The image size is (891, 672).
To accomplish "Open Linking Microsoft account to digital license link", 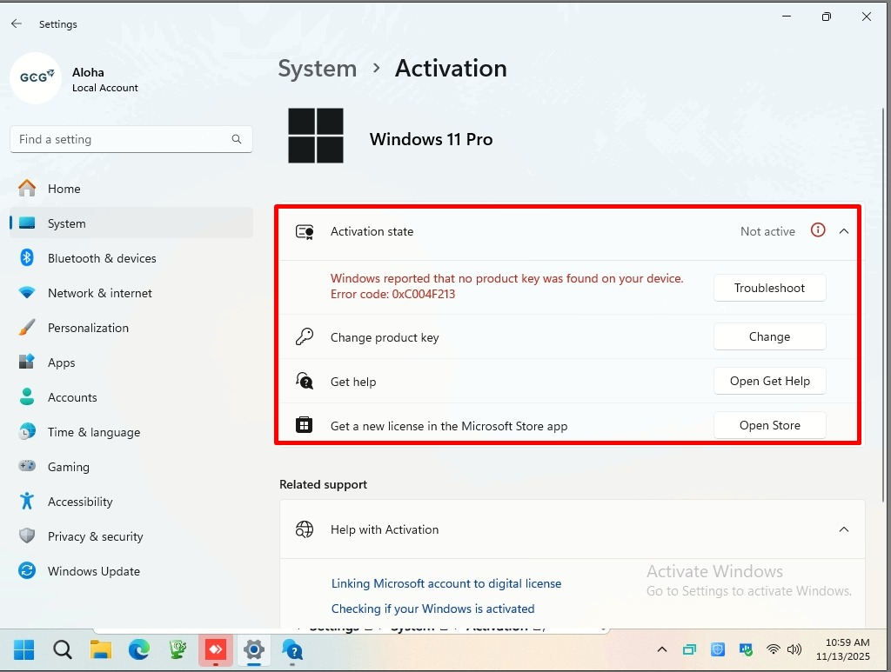I will (x=446, y=583).
